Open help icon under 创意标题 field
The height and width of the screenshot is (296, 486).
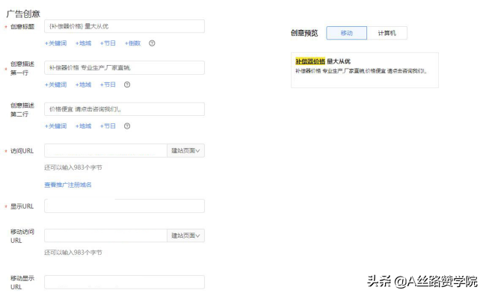pyautogui.click(x=152, y=43)
